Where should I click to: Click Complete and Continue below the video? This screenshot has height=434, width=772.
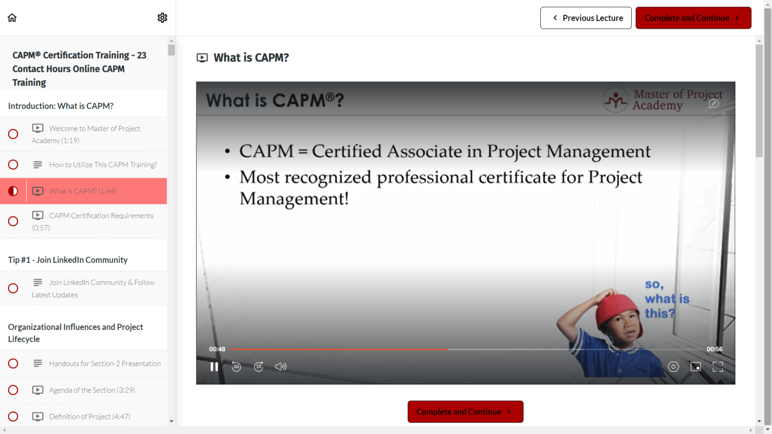coord(465,412)
